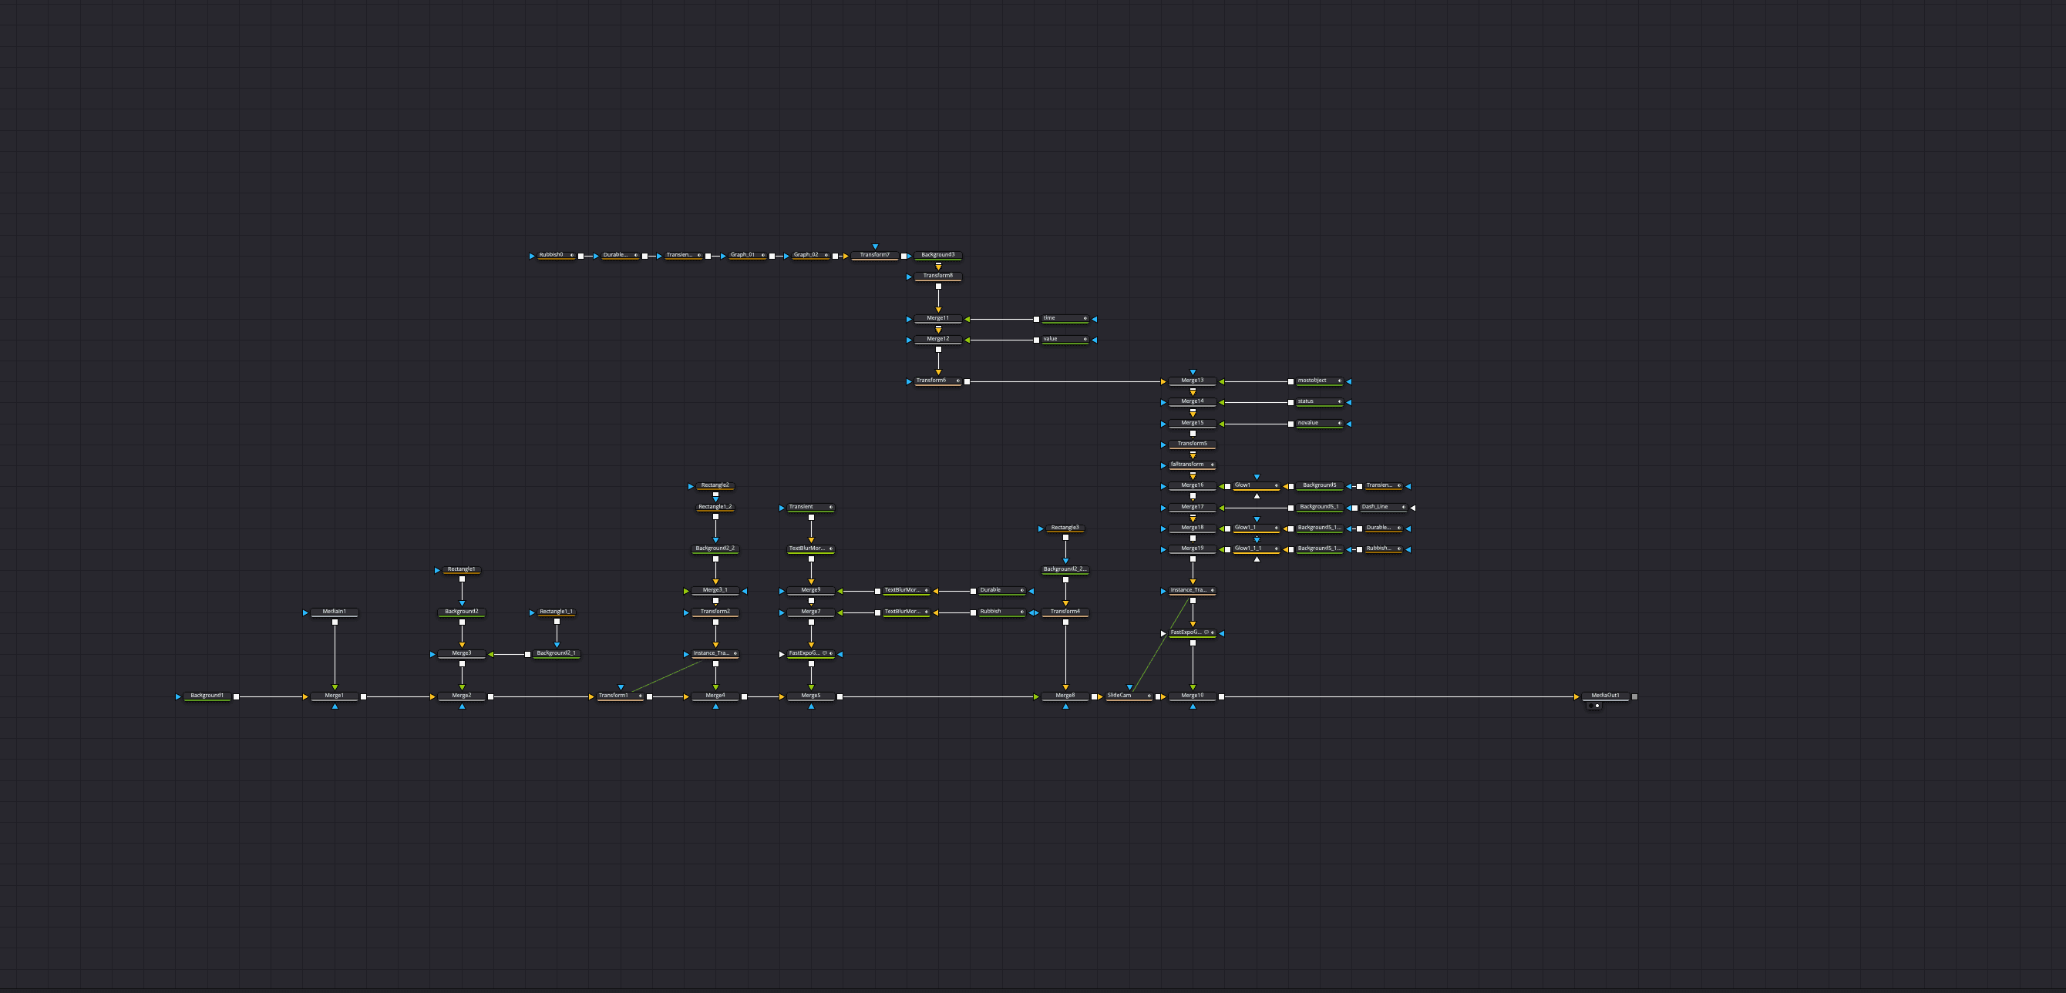Click the white output square of Background1
Screen dimensions: 2066x993
point(236,696)
